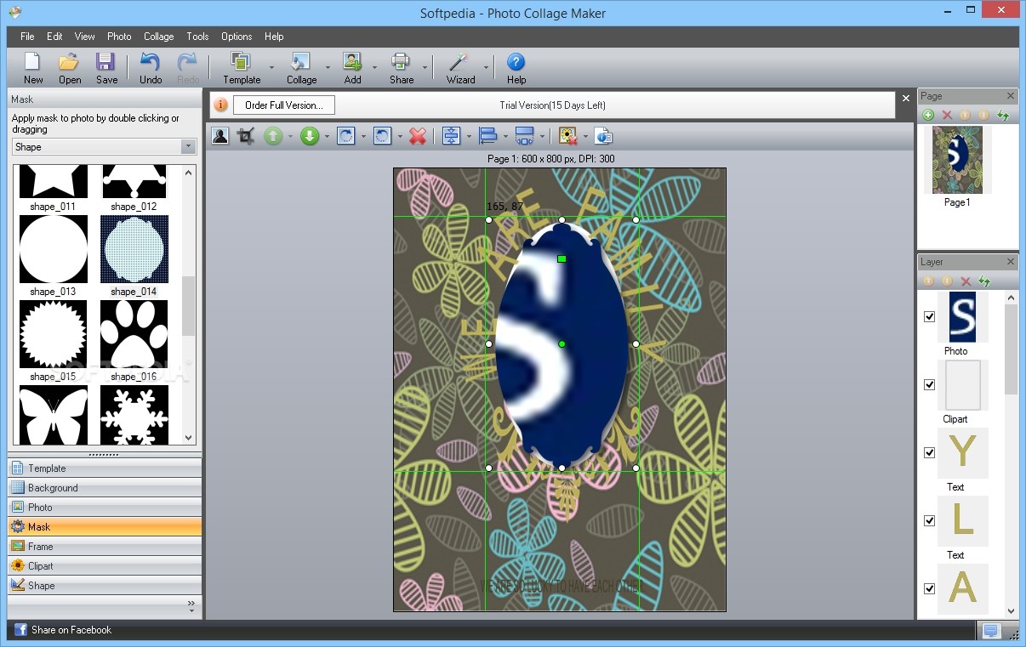
Task: Open dropdown beside bring forward arrow
Action: click(x=290, y=136)
